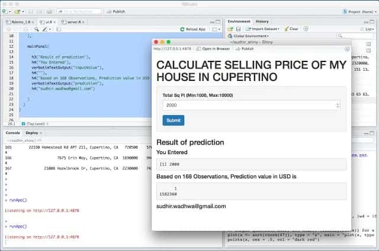Open the recent files dropdown arrow

pos(23,12)
